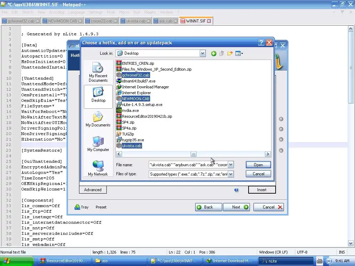Screen dimensions: 355x266
Task: Select tugzip35.exe file
Action: tap(130, 140)
